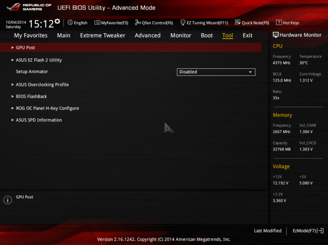The width and height of the screenshot is (328, 245).
Task: Click the +5V value 5.080 V
Action: [306, 183]
